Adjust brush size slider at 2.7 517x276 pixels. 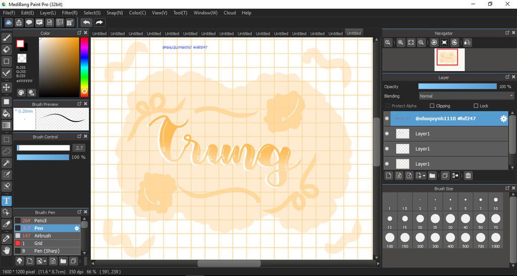[x=43, y=148]
